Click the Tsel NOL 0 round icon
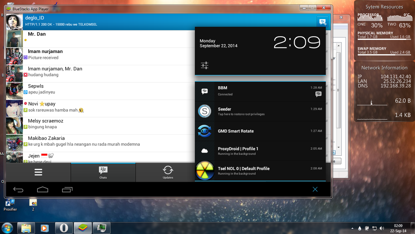The height and width of the screenshot is (234, 415). (x=205, y=171)
